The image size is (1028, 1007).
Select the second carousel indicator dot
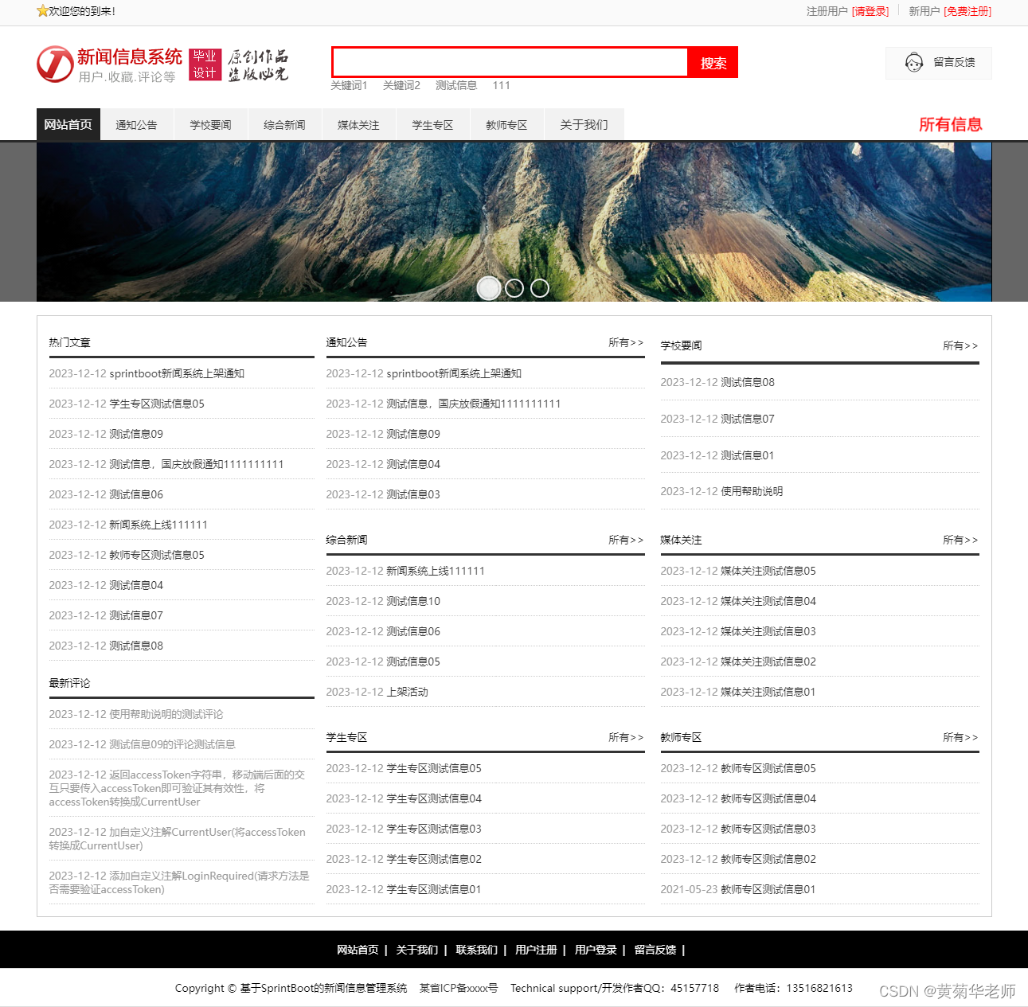514,287
